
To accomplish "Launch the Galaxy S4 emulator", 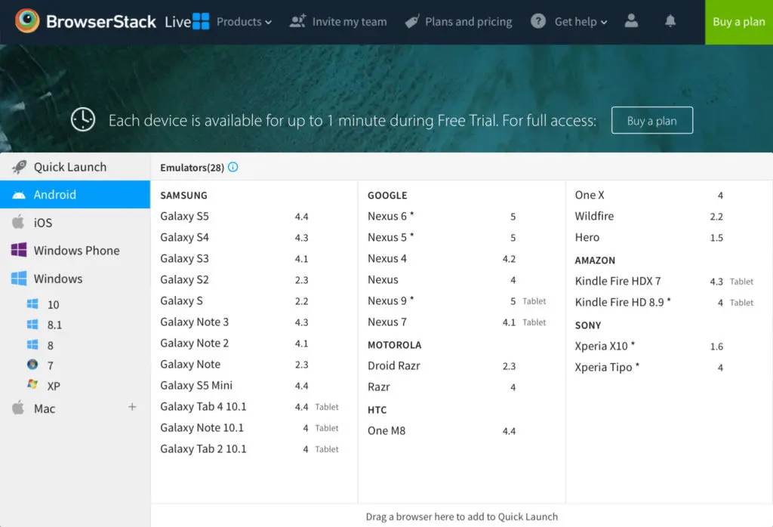I will coord(234,238).
